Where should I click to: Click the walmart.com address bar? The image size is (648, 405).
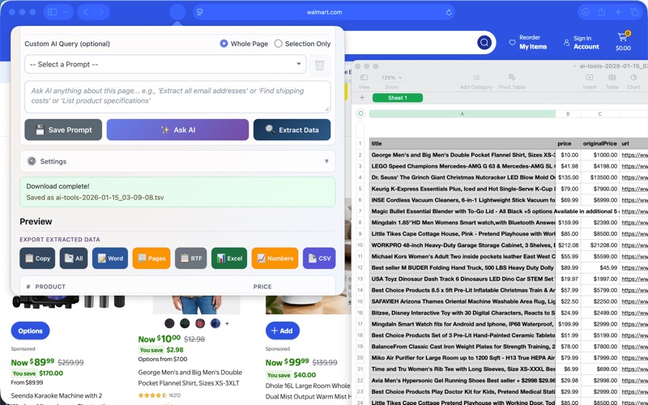click(324, 12)
